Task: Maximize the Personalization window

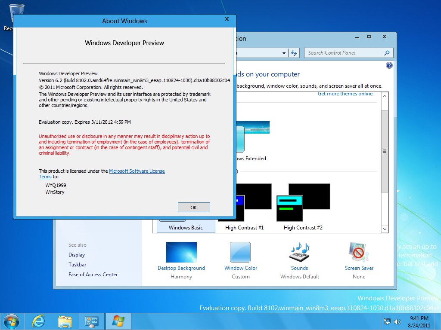Action: coord(369,37)
